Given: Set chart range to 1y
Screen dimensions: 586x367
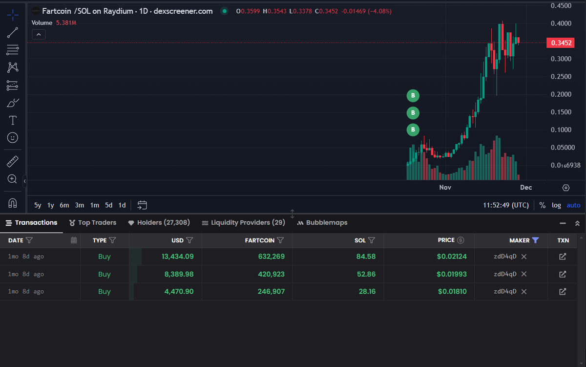Looking at the screenshot, I should 51,205.
